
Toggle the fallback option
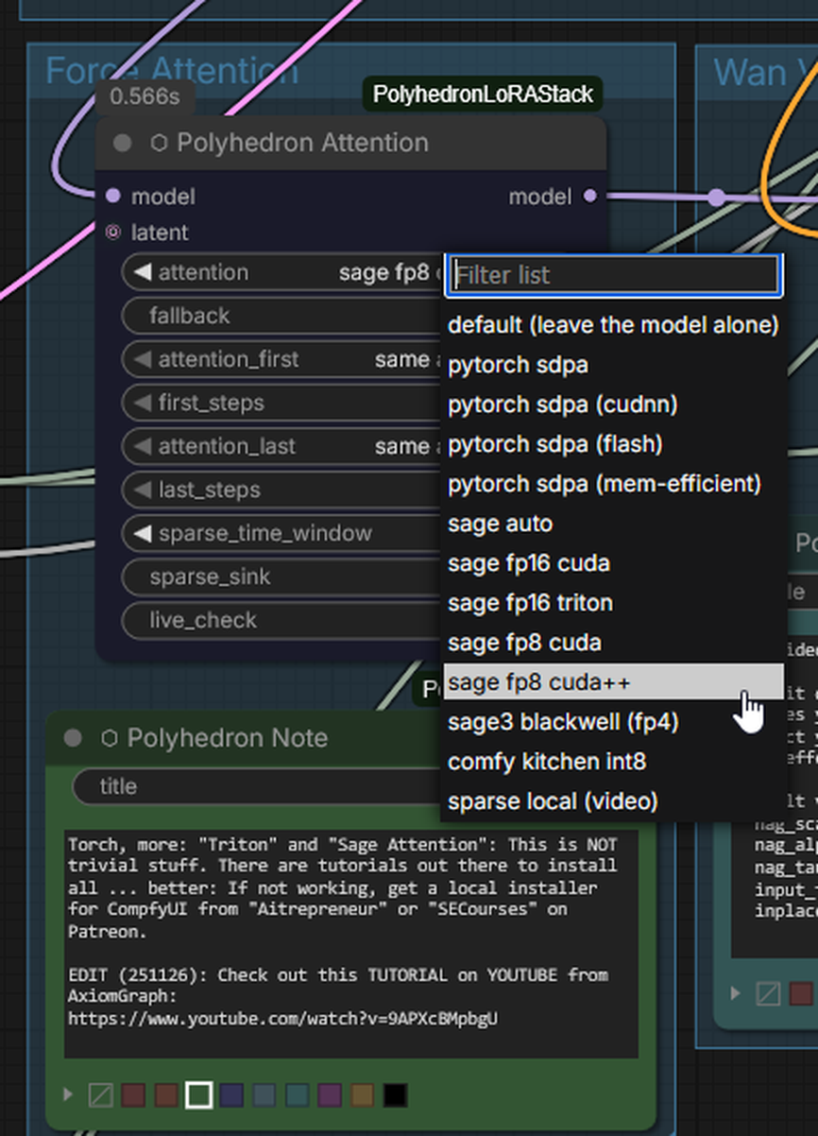click(283, 316)
